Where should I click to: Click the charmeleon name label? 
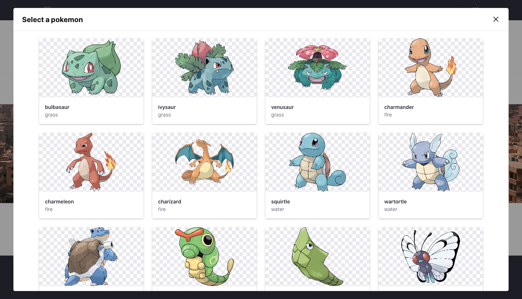(59, 202)
